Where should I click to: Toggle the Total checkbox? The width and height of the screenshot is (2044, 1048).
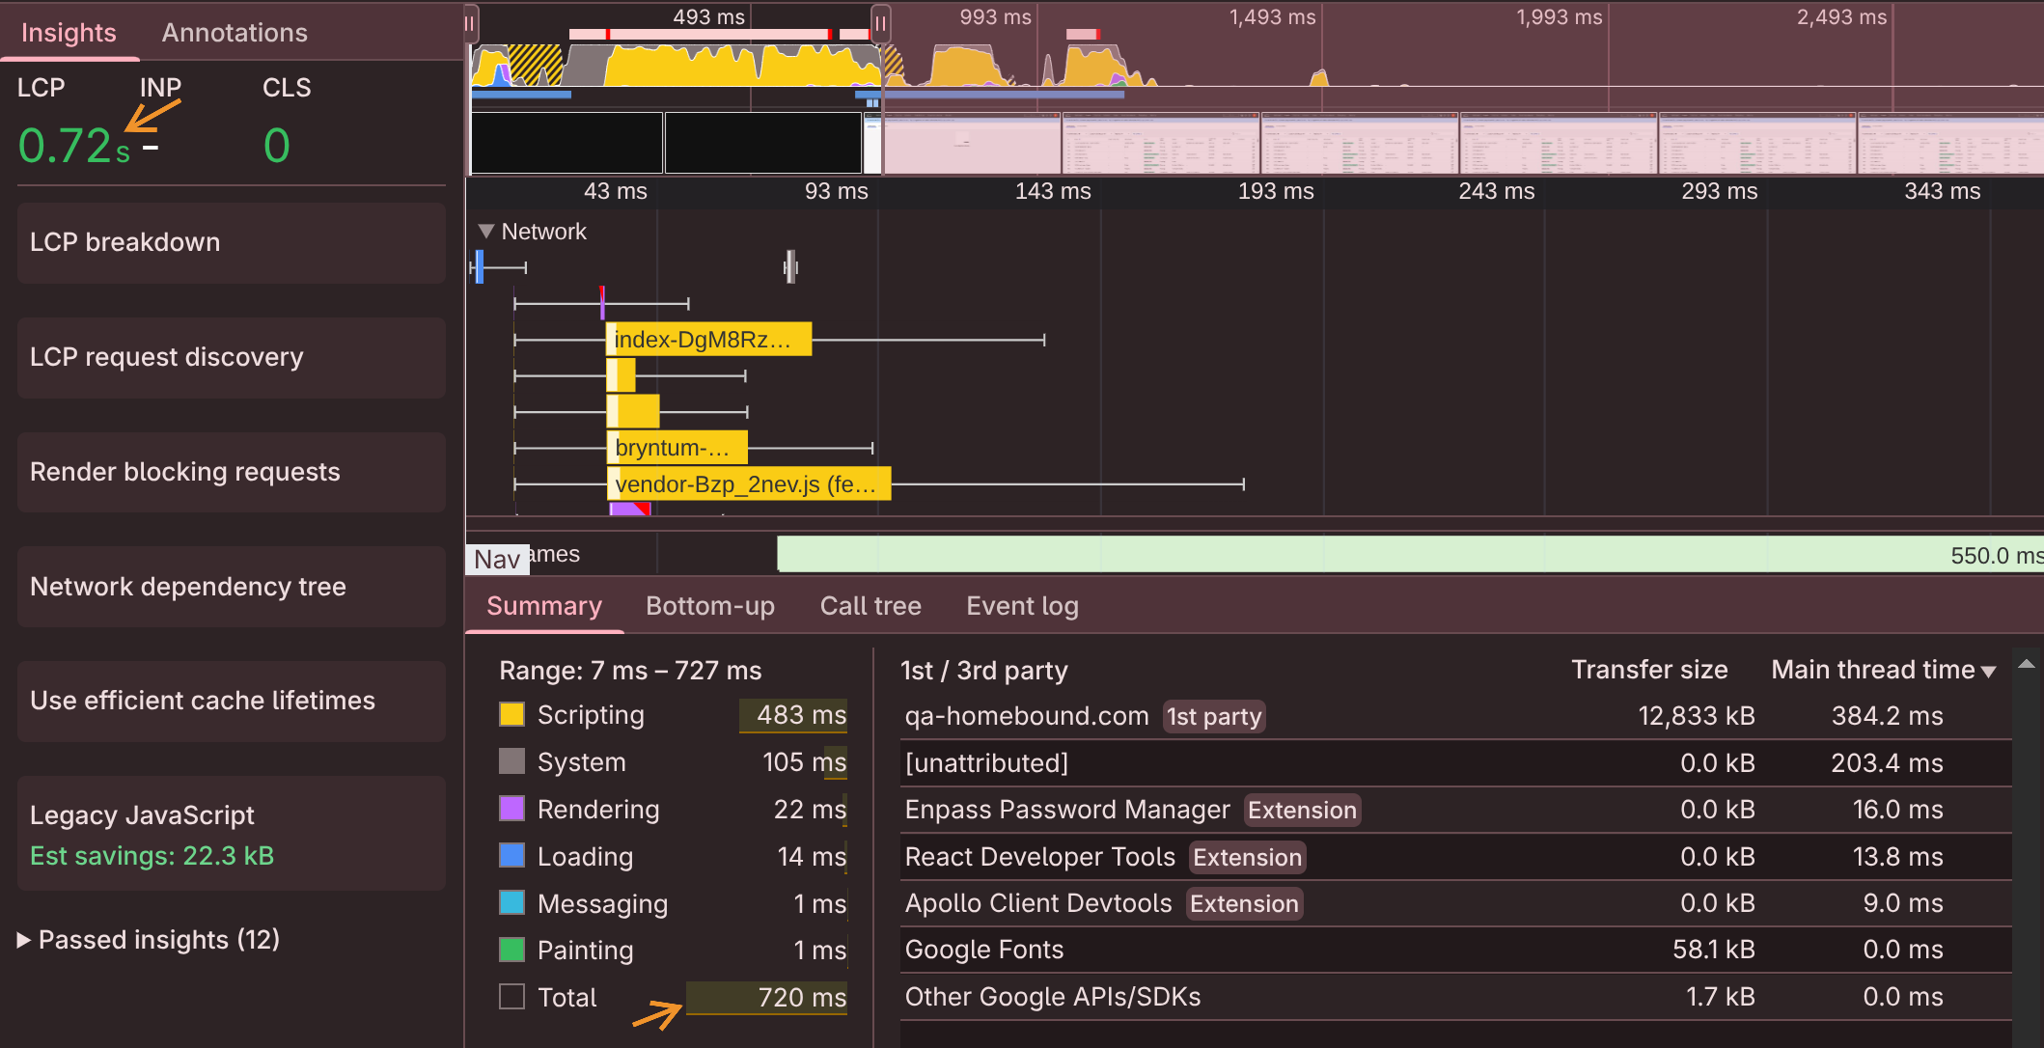511,997
